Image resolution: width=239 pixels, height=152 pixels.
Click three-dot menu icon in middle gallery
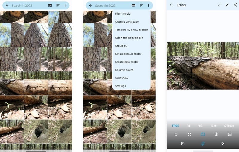148,5
